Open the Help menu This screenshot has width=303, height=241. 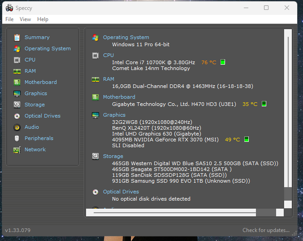point(43,19)
